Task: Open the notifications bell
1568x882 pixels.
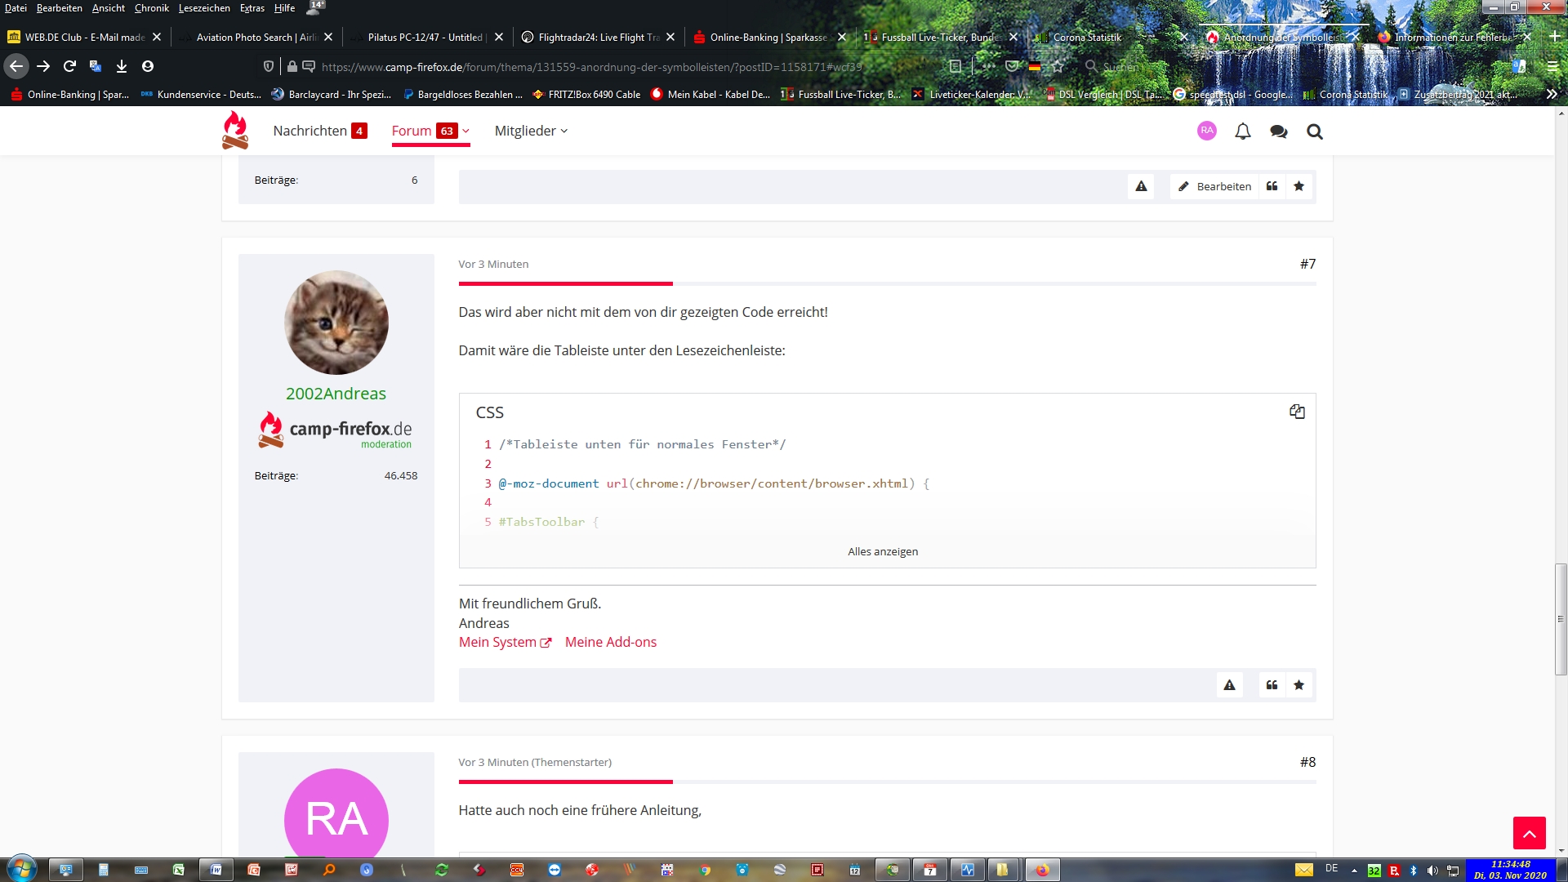Action: [1242, 131]
